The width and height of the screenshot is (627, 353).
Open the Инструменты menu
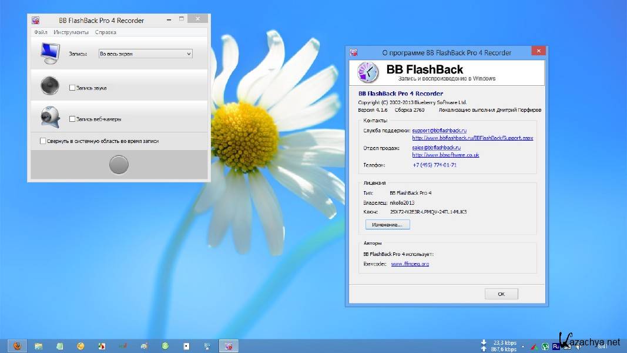71,32
